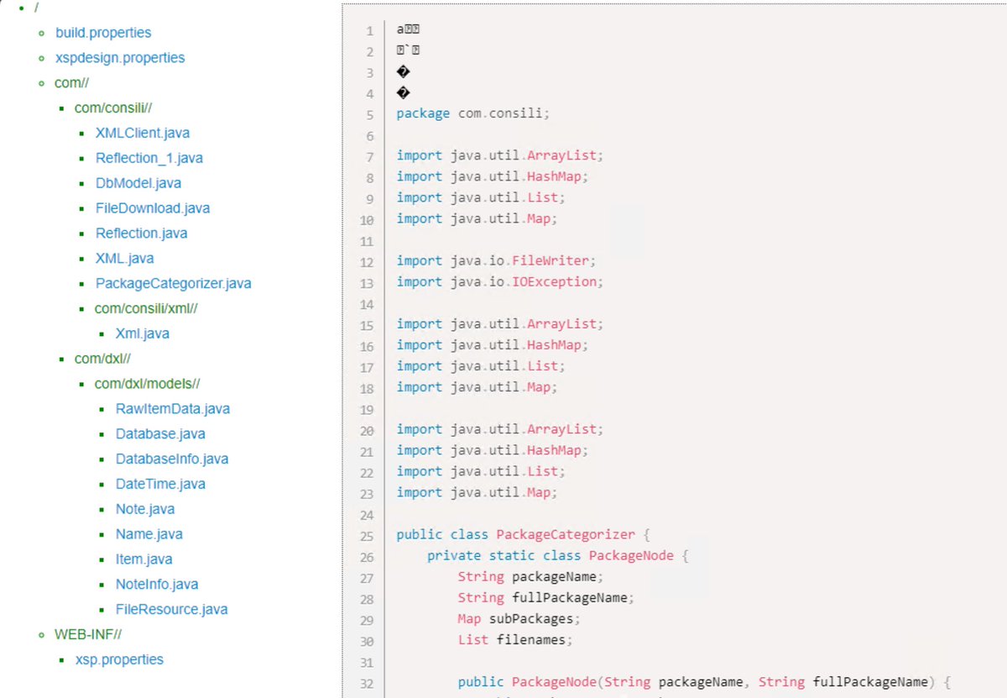Click line number 12 in gutter
1007x698 pixels.
coord(367,261)
